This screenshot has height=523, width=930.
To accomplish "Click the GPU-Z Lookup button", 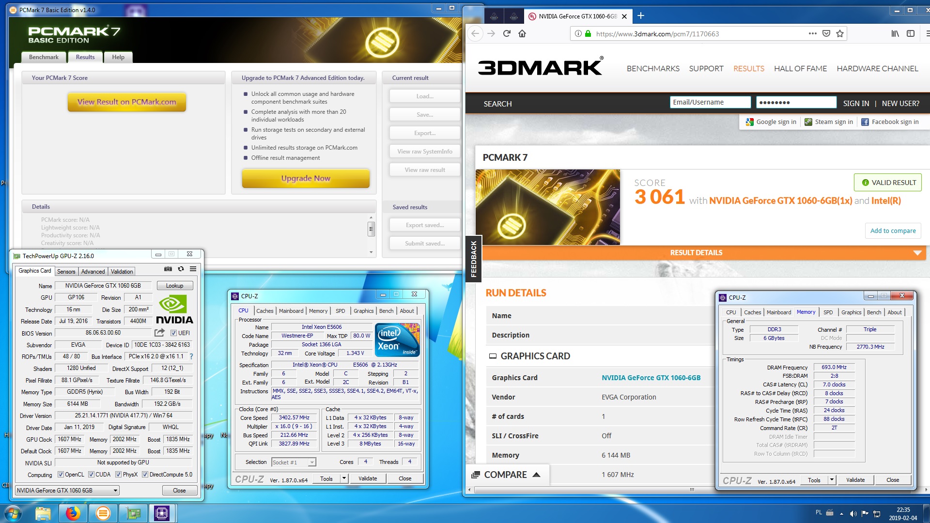I will [x=174, y=286].
